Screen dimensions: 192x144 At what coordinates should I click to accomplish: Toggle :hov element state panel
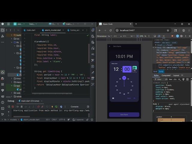click(171, 79)
